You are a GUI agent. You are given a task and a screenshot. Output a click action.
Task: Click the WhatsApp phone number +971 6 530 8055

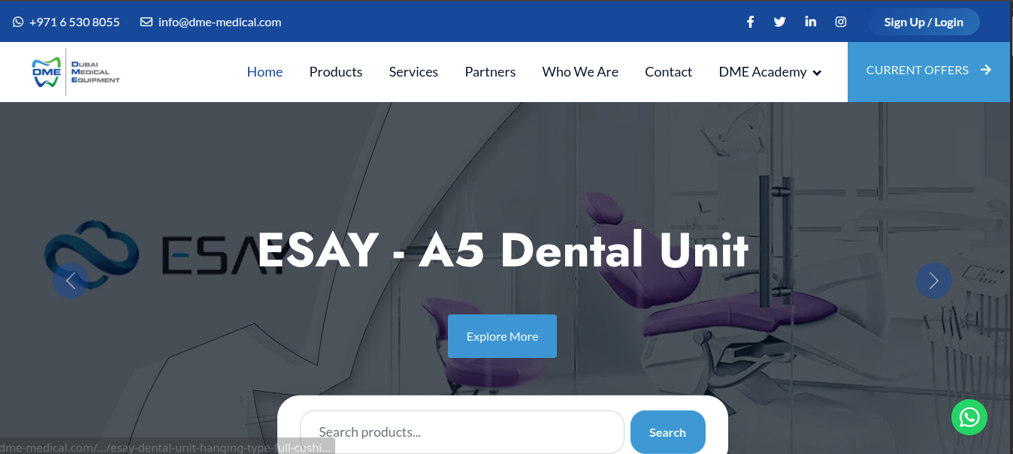pos(66,22)
